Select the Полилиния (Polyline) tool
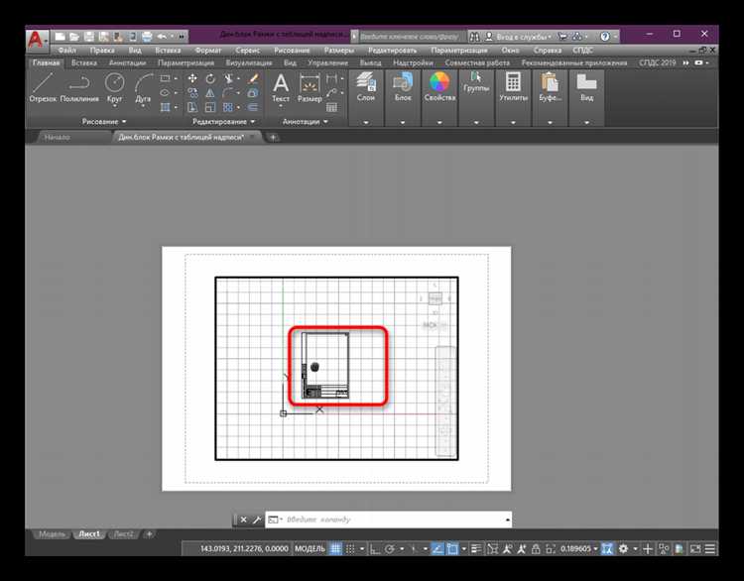Screen dimensions: 744x581 80,85
